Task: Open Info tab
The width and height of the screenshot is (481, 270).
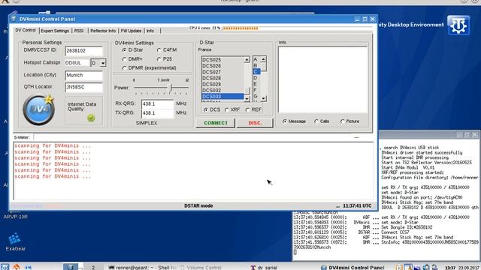Action: (x=150, y=31)
